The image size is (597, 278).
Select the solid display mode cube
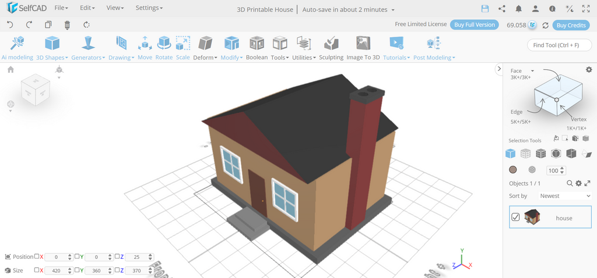(x=510, y=154)
